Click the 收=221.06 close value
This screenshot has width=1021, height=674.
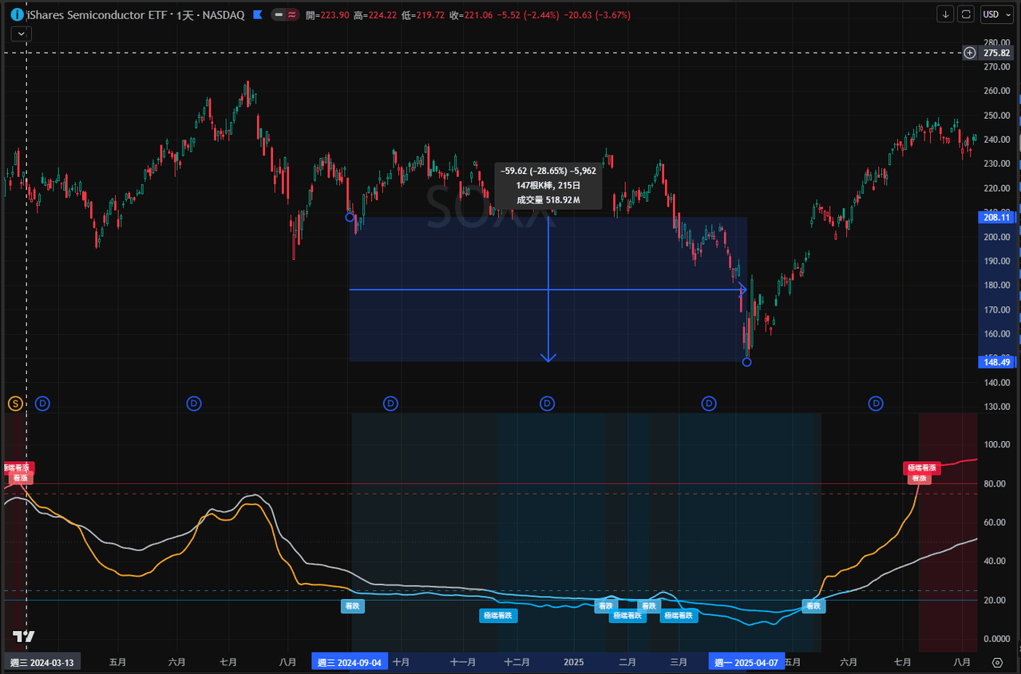coord(472,14)
